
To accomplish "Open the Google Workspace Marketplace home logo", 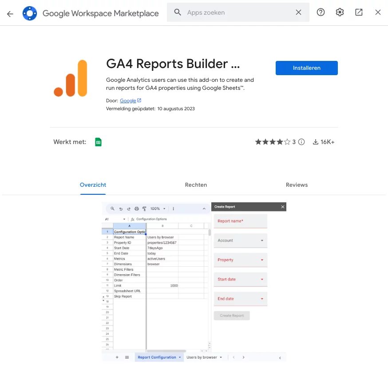I will click(x=30, y=13).
